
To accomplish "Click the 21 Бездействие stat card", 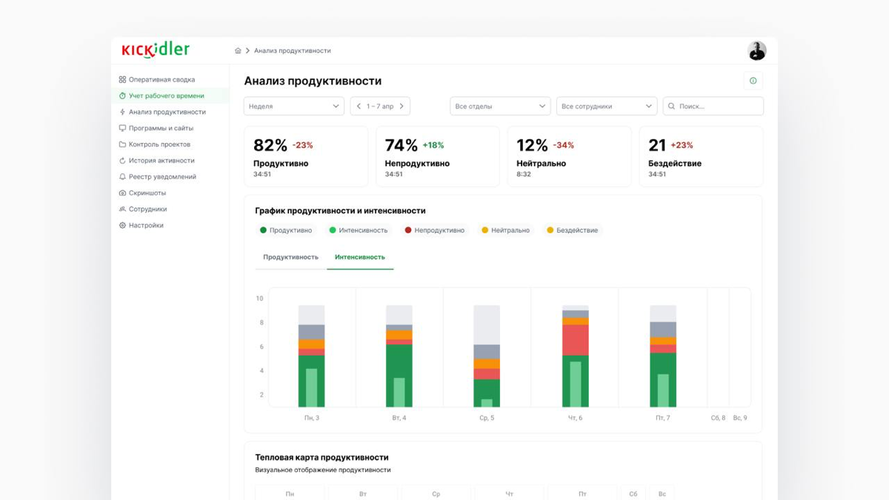I will 701,156.
